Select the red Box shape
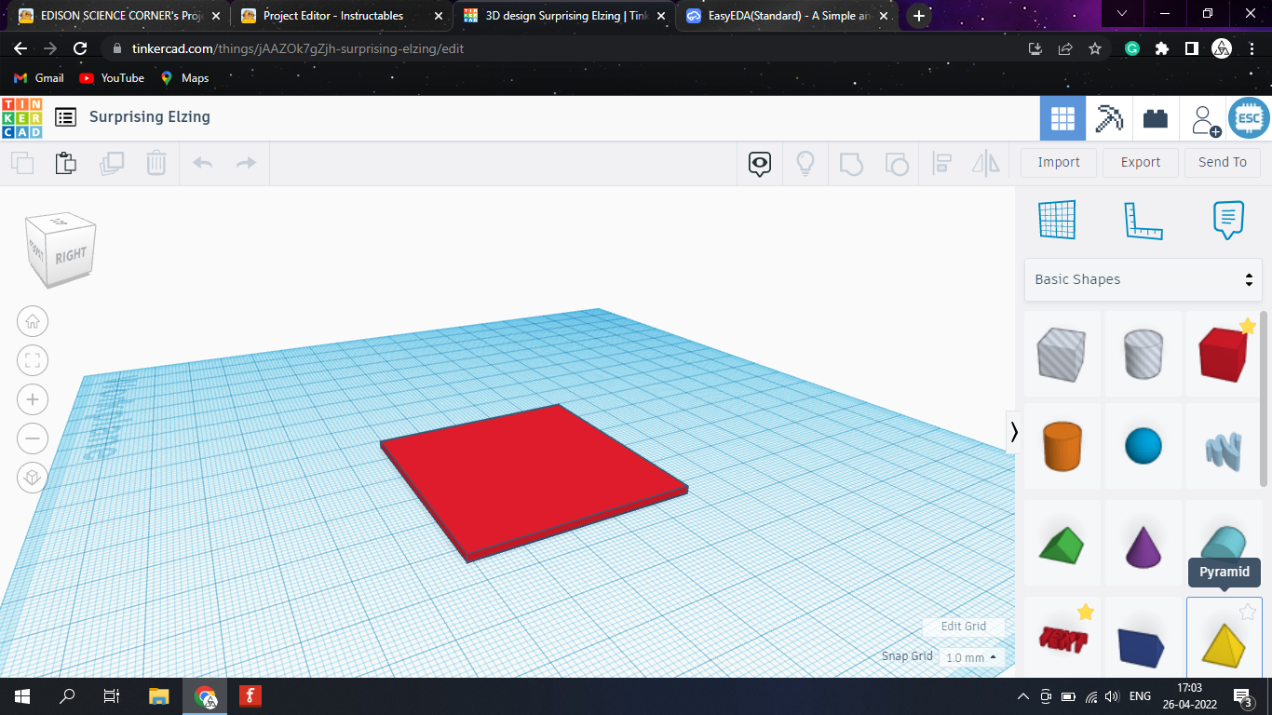 tap(1224, 354)
